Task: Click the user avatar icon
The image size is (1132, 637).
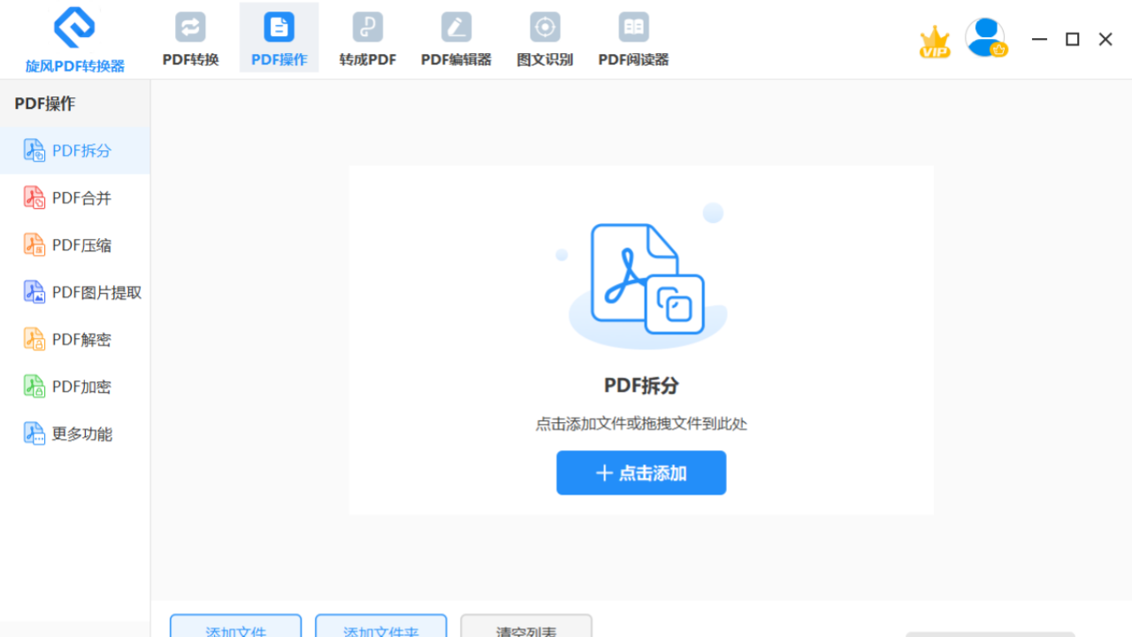Action: (985, 37)
